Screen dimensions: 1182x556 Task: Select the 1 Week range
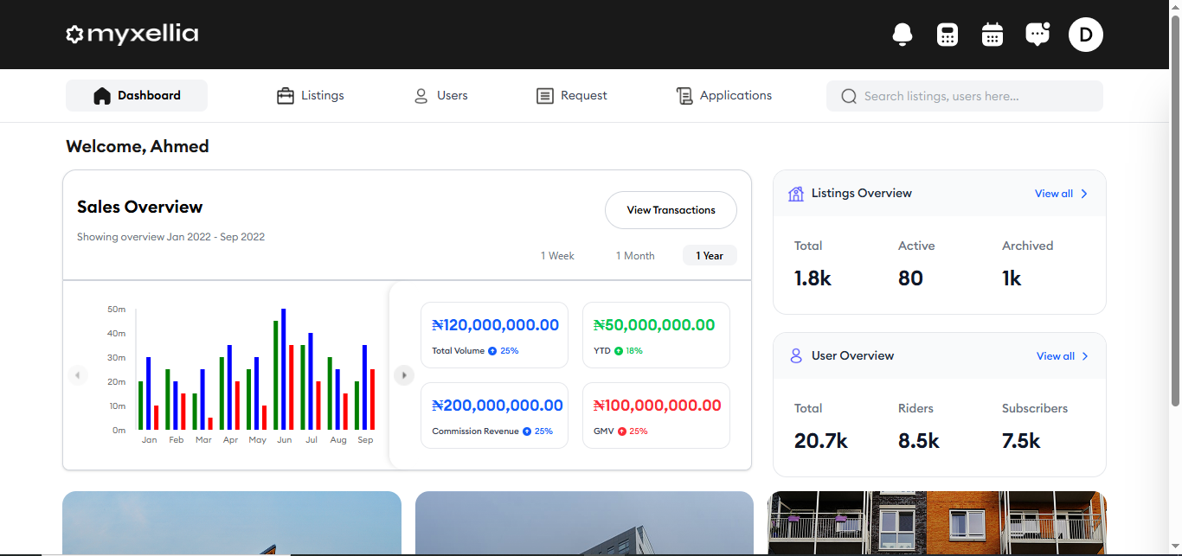coord(557,255)
